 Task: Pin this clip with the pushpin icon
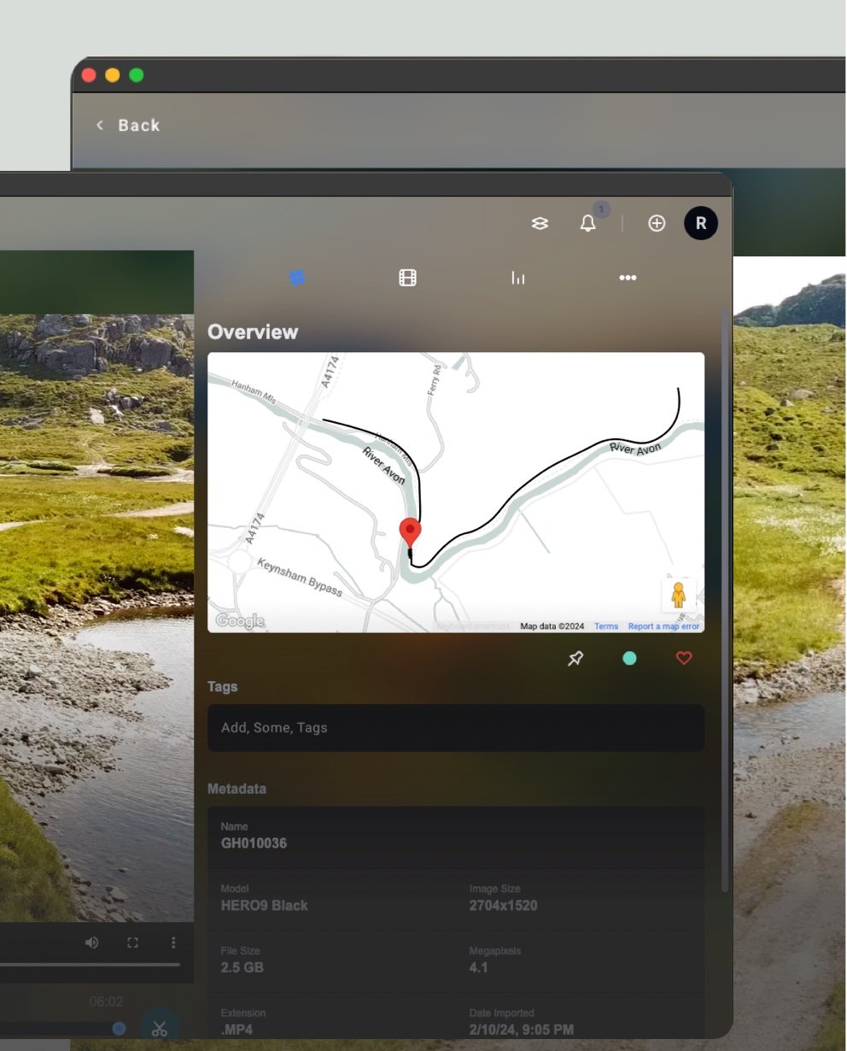tap(575, 659)
